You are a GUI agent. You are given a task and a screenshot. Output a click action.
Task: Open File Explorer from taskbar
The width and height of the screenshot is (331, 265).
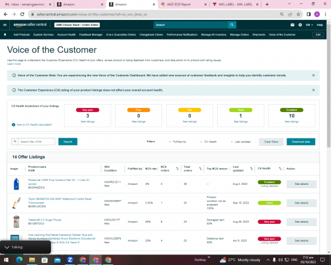click(x=32, y=260)
